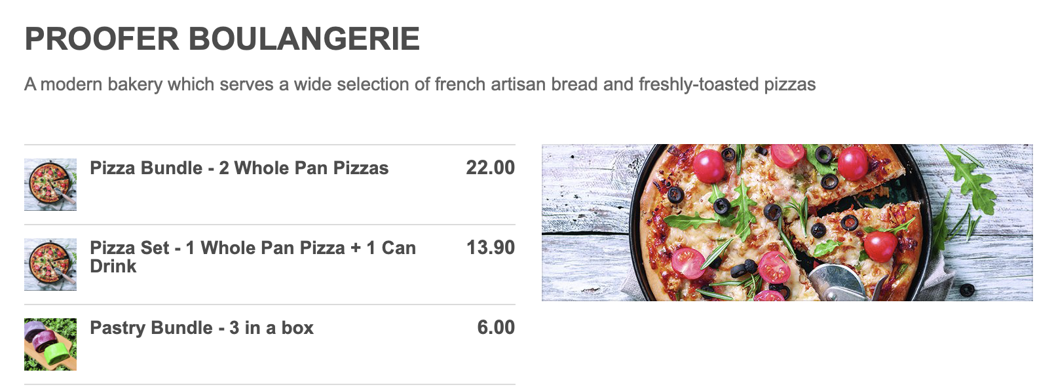Click "modern bakery" in the description
This screenshot has height=387, width=1054.
pyautogui.click(x=101, y=84)
